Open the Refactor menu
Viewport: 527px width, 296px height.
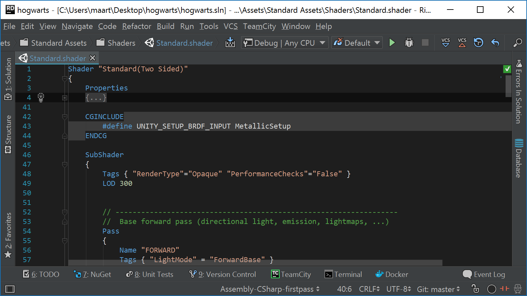137,26
